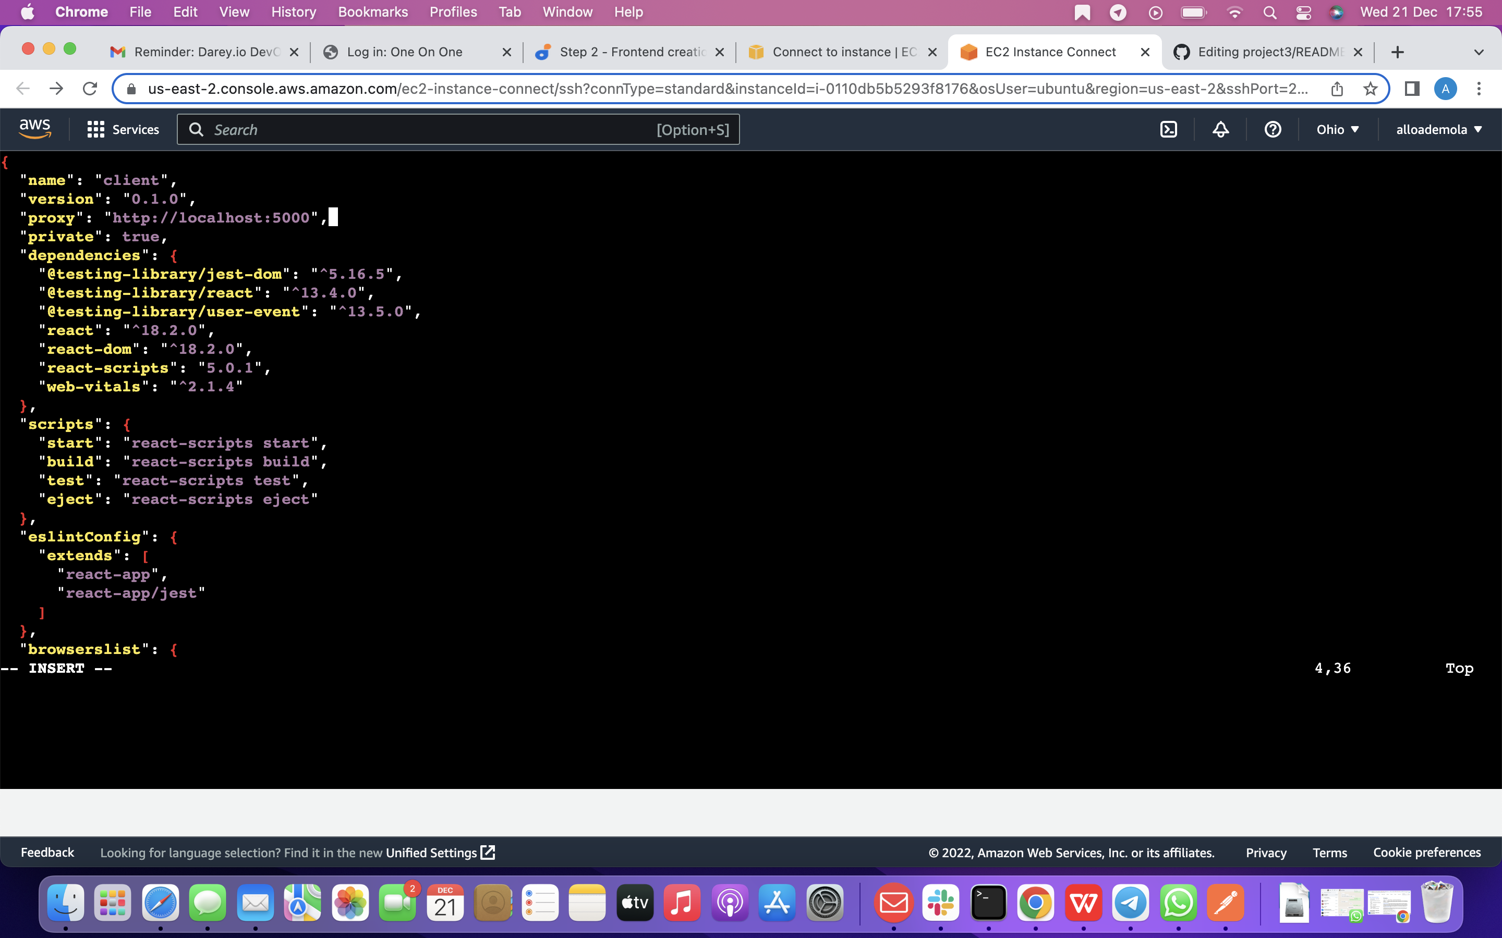Viewport: 1502px width, 938px height.
Task: Open the Services grid menu
Action: click(x=95, y=129)
